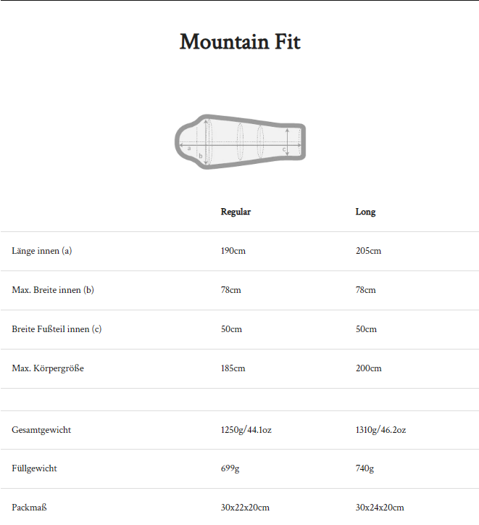Click the Gesamtgewicht row label
Image resolution: width=479 pixels, height=525 pixels.
(x=41, y=430)
